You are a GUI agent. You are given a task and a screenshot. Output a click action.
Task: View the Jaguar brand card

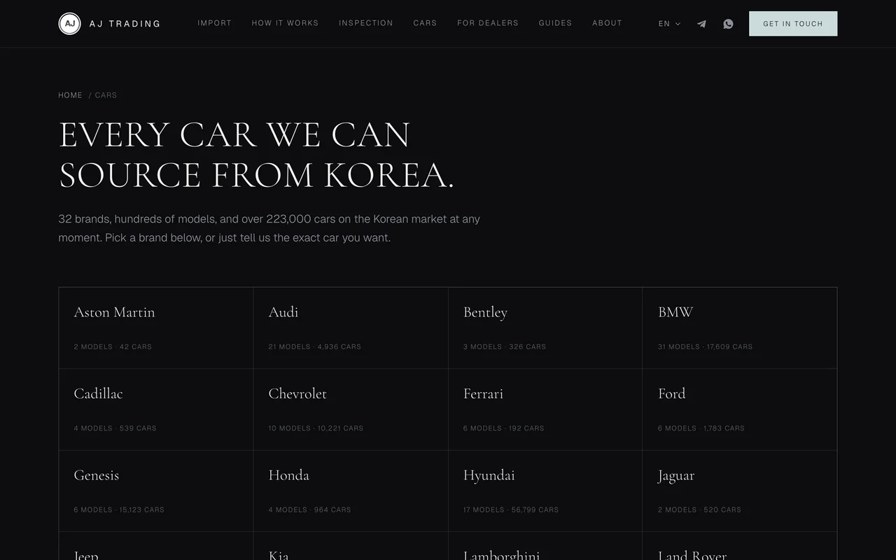point(740,491)
